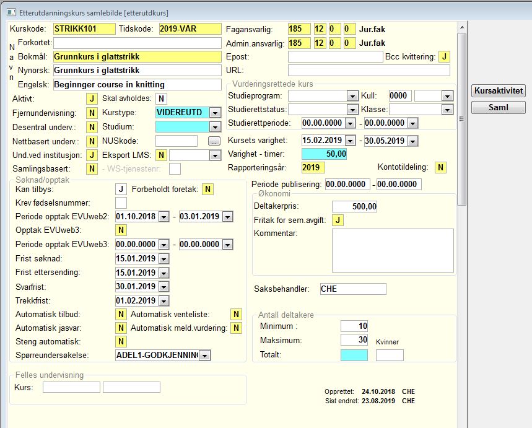Image resolution: width=532 pixels, height=428 pixels.
Task: Click the Kursaktivitet button
Action: 499,90
